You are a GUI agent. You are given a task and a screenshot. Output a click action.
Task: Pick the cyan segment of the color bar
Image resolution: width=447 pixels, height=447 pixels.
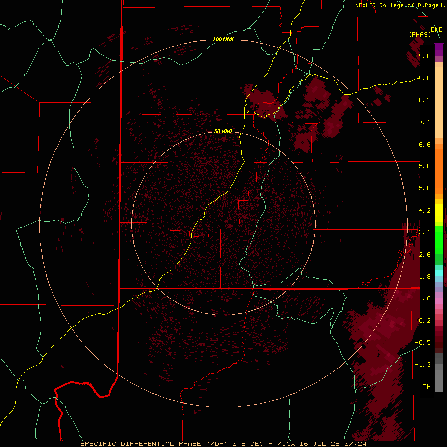coord(439,273)
